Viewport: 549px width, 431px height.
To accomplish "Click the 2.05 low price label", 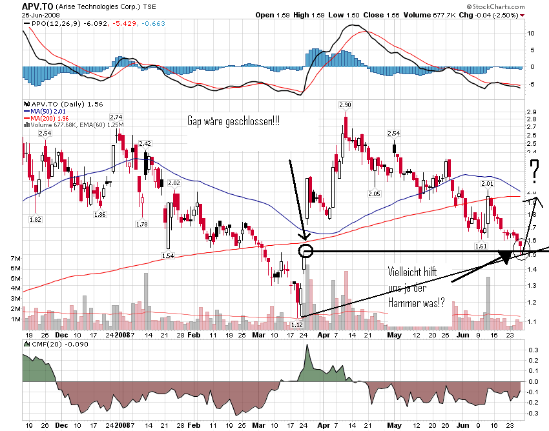I will coord(374,194).
